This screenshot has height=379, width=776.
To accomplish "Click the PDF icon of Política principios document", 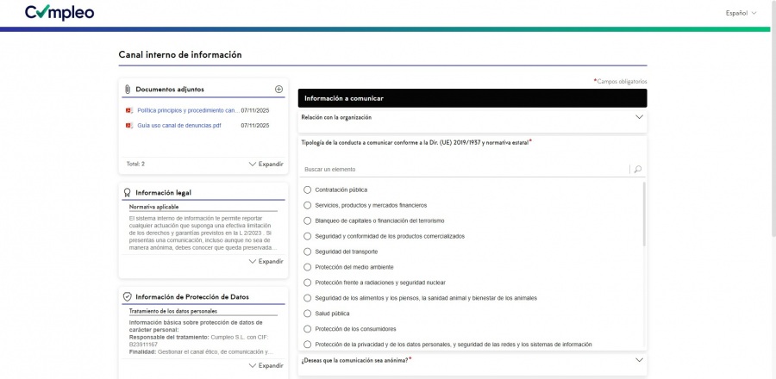I will (129, 110).
